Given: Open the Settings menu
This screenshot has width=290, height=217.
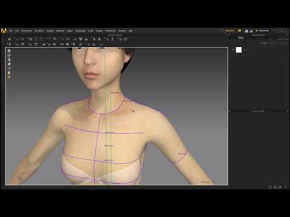Looking at the screenshot, I should [122, 31].
